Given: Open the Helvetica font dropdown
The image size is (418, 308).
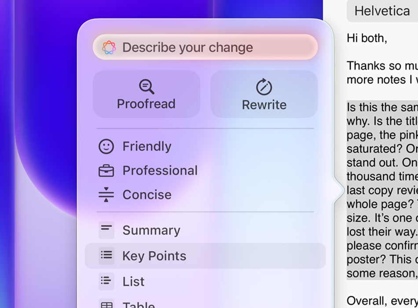Looking at the screenshot, I should tap(382, 11).
